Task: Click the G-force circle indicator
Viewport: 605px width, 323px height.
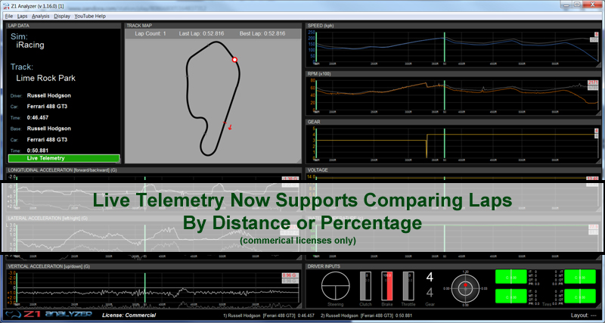Action: pos(465,288)
